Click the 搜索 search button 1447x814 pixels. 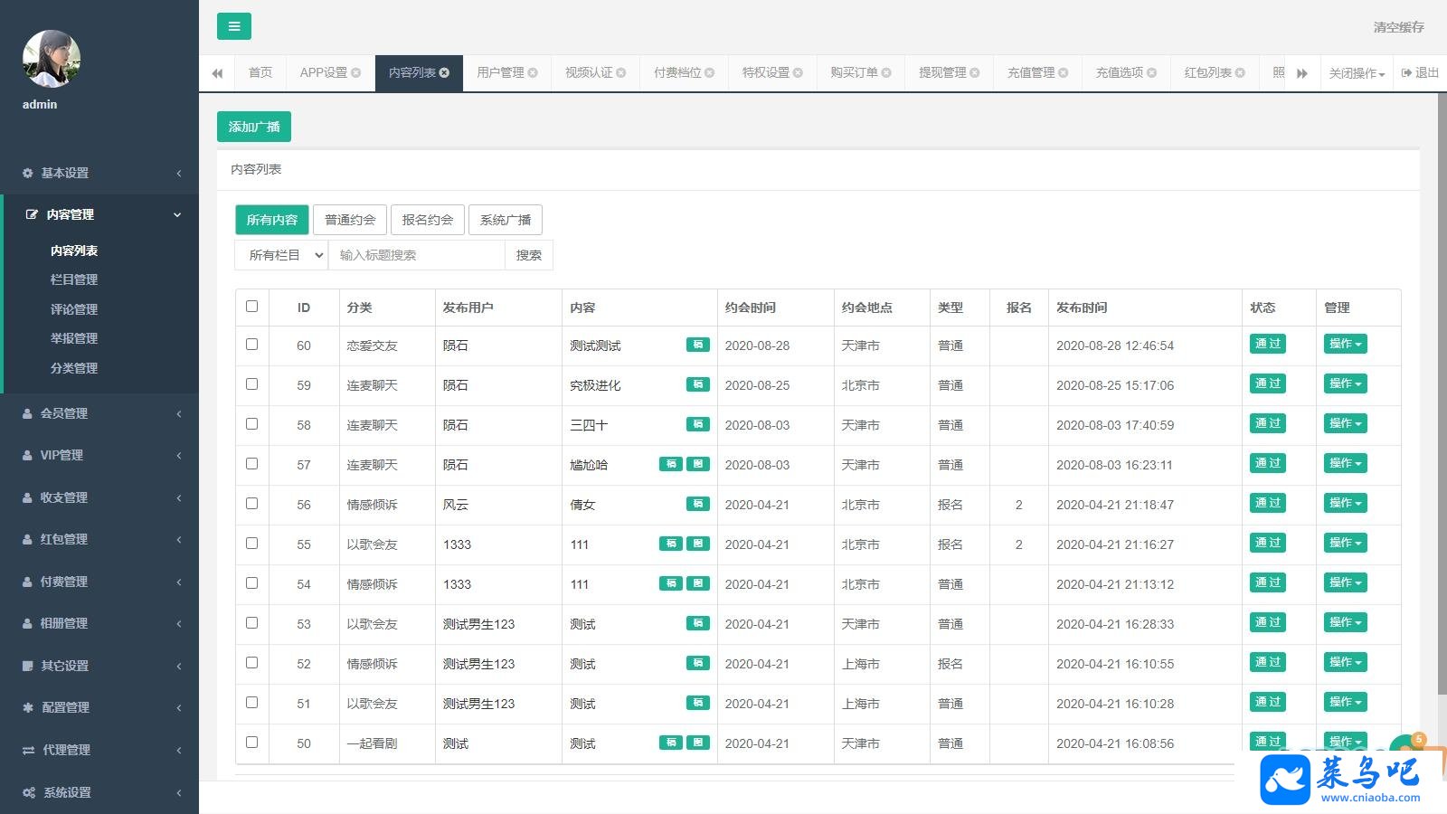pos(529,255)
